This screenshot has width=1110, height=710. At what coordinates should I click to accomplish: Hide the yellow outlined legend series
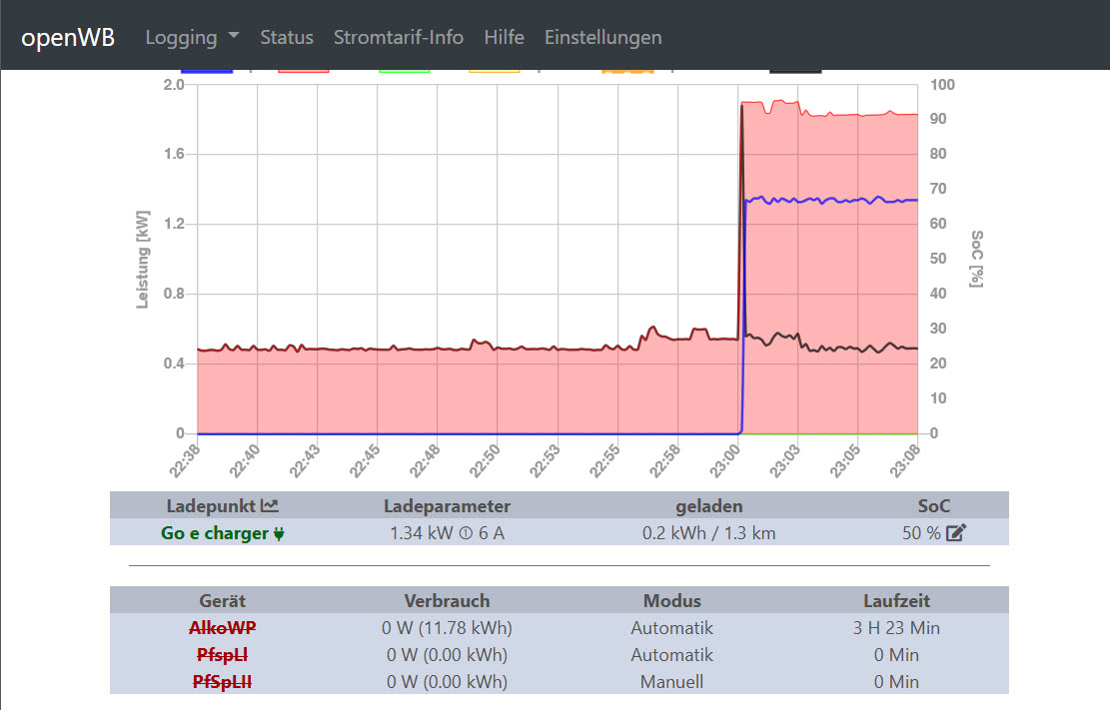495,71
